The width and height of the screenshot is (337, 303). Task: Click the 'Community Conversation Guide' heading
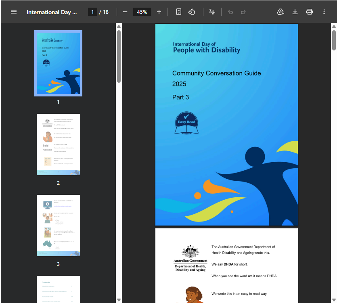(216, 73)
